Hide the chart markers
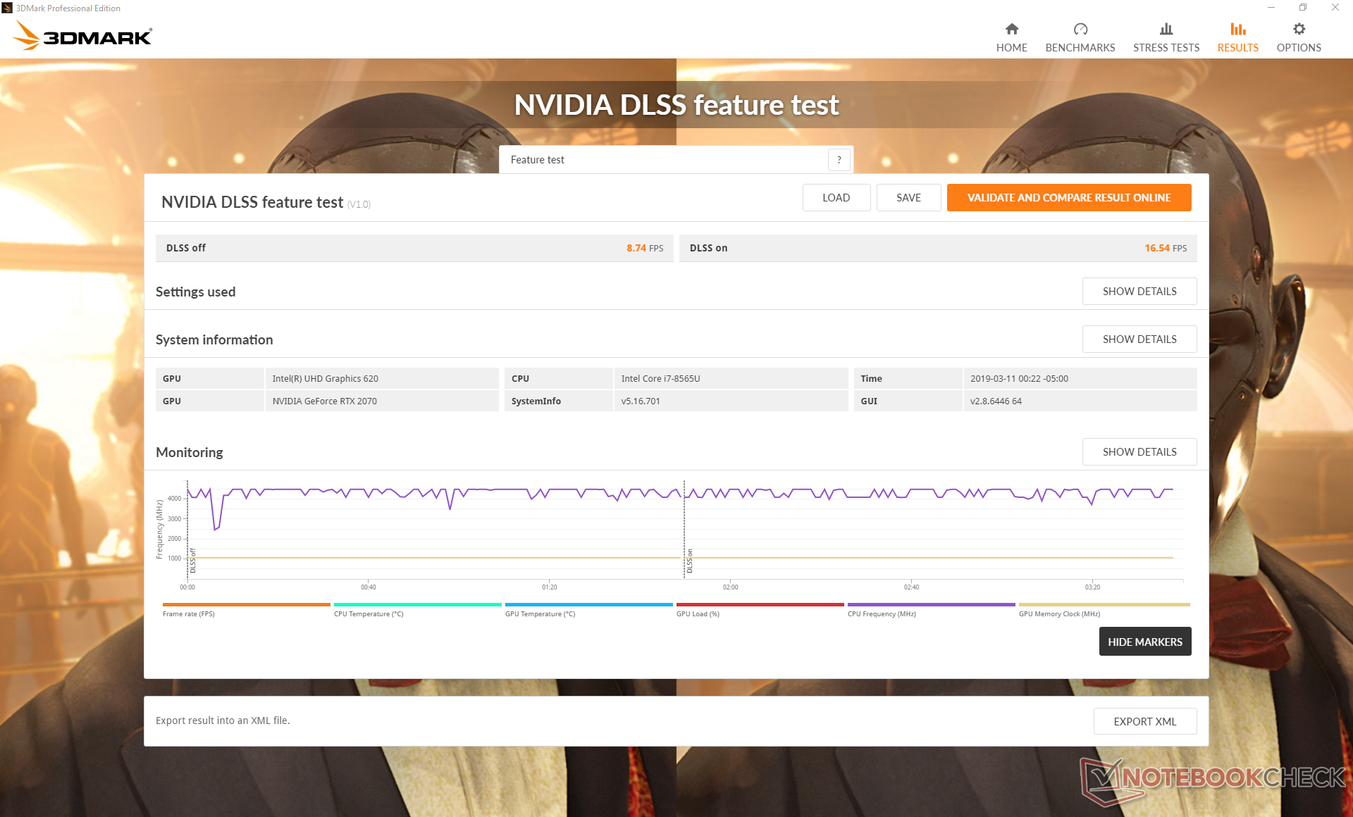1353x817 pixels. (x=1144, y=642)
